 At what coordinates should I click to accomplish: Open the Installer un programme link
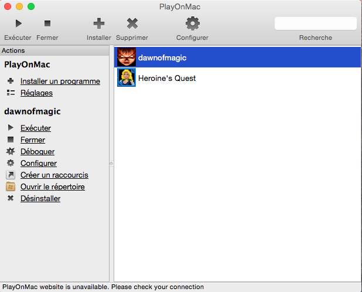[x=60, y=82]
